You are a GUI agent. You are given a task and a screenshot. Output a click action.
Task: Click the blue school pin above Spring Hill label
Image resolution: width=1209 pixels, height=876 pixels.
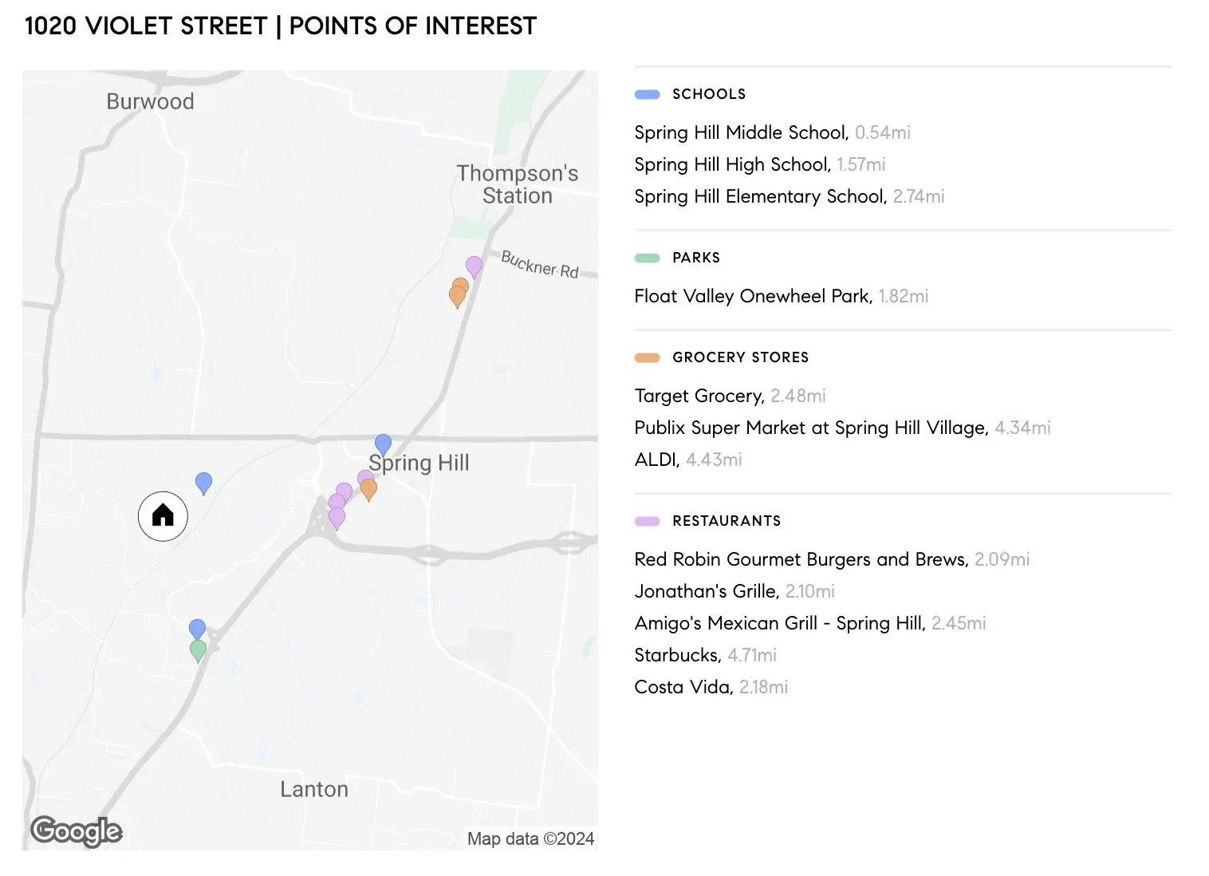pos(383,444)
